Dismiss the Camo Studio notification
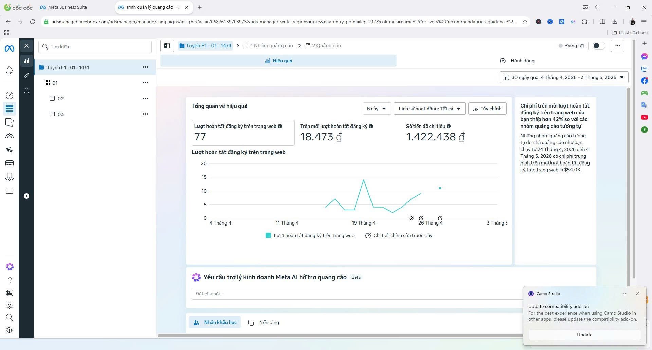The width and height of the screenshot is (652, 350). [x=637, y=294]
